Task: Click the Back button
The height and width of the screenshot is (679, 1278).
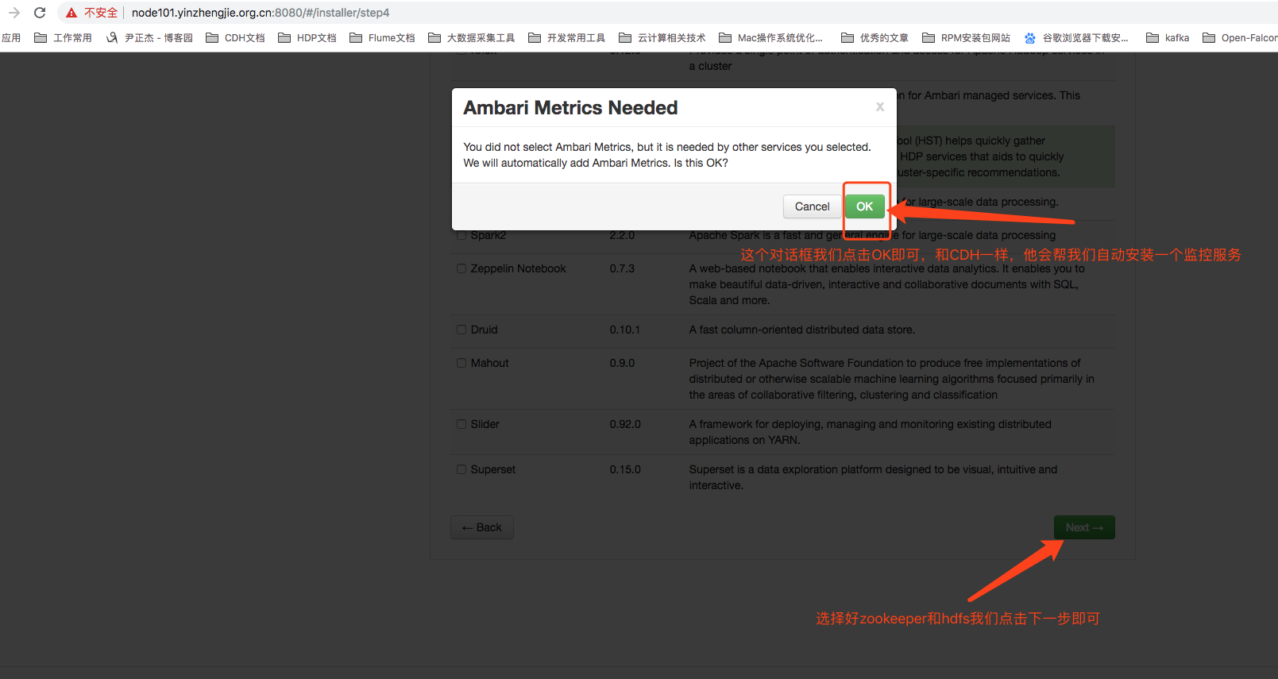Action: pos(482,527)
